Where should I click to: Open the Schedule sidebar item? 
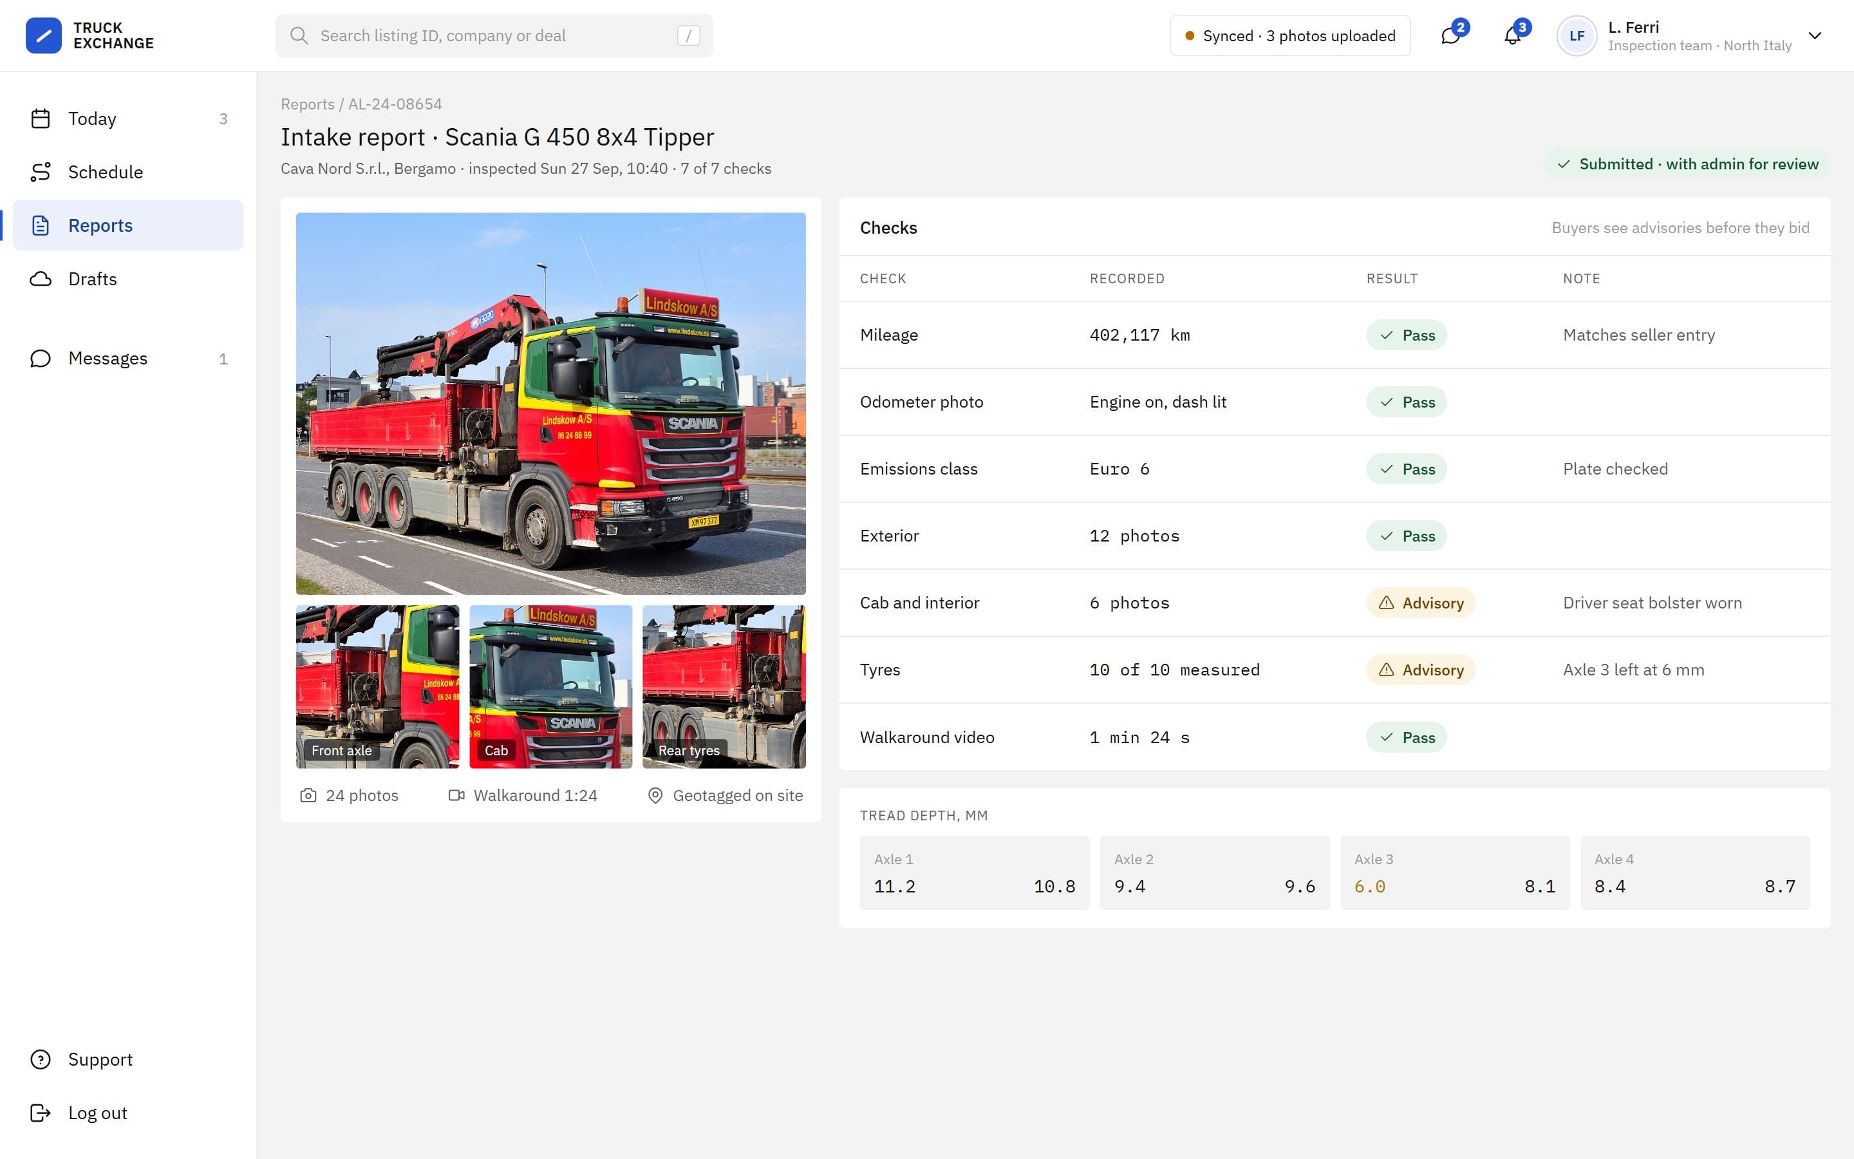(128, 172)
